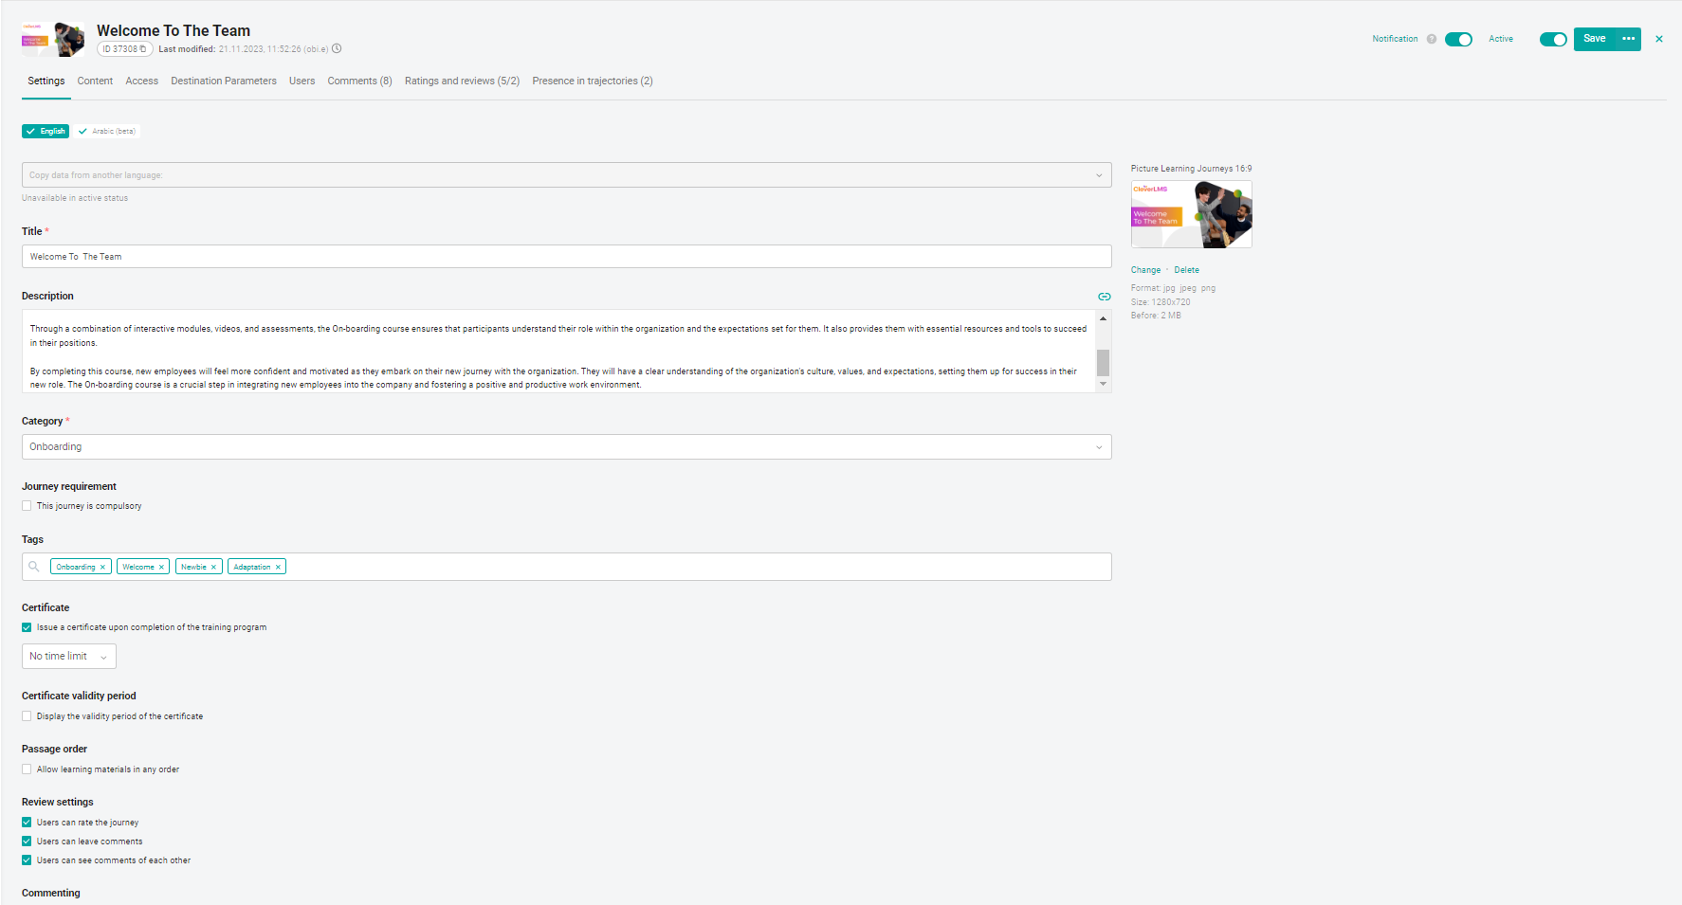The height and width of the screenshot is (905, 1682).
Task: Open the Users tab
Action: [x=302, y=81]
